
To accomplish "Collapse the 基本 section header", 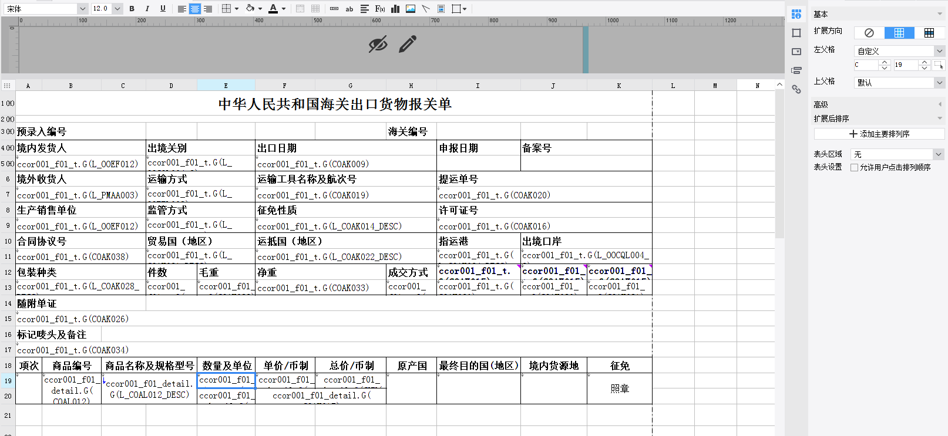I will (940, 14).
